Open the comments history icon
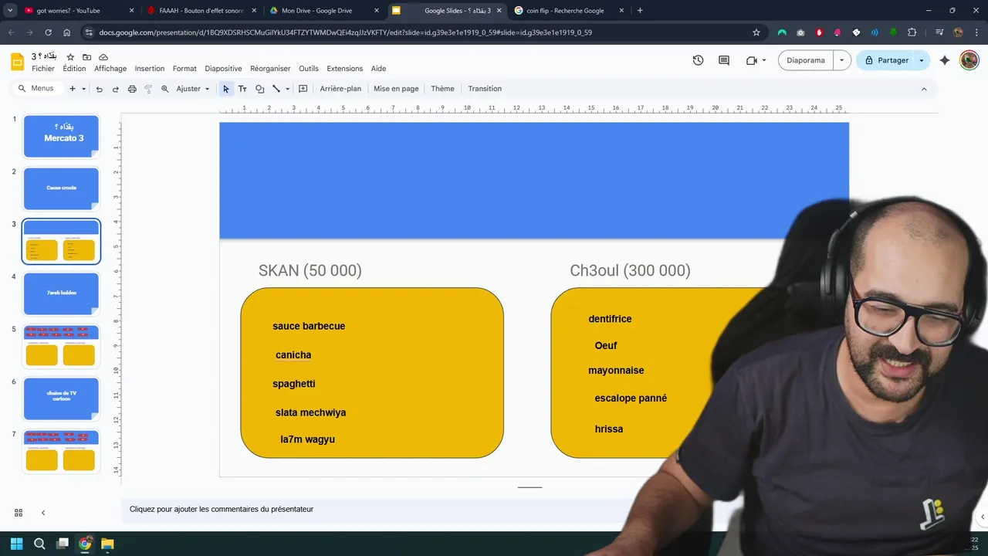This screenshot has width=988, height=556. (724, 60)
